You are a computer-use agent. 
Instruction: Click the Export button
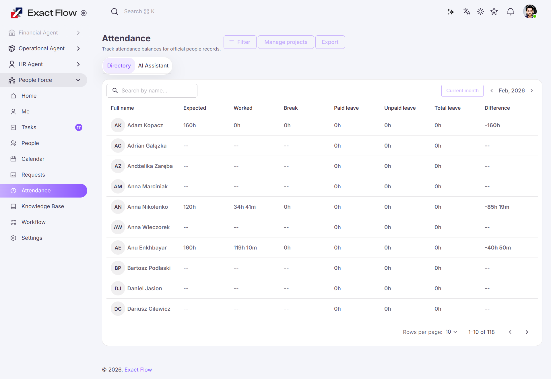point(330,42)
